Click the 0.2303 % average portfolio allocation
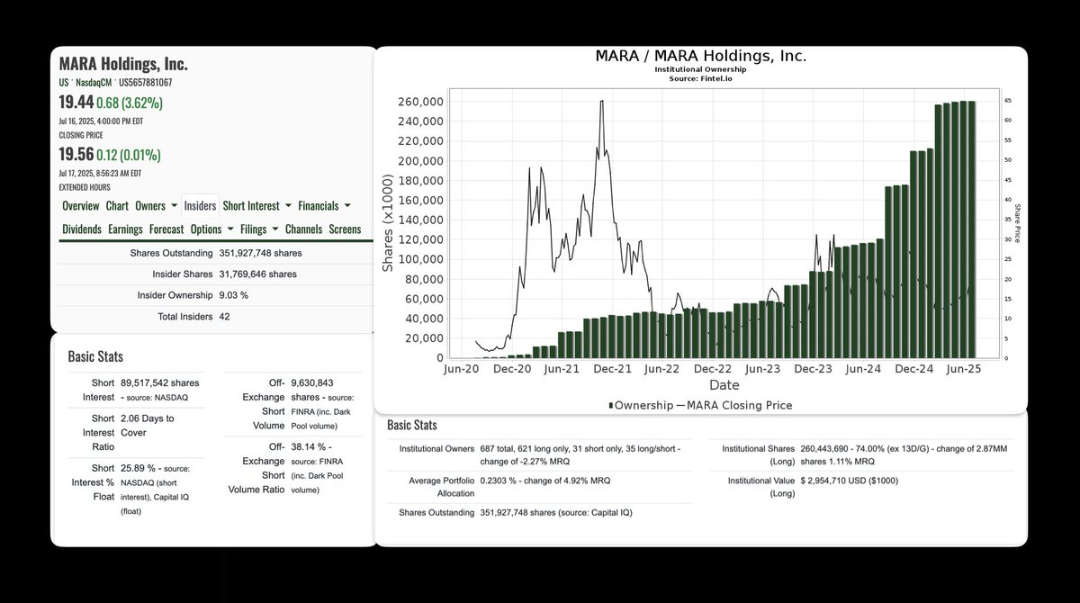Screen dimensions: 1080x603 coord(501,481)
